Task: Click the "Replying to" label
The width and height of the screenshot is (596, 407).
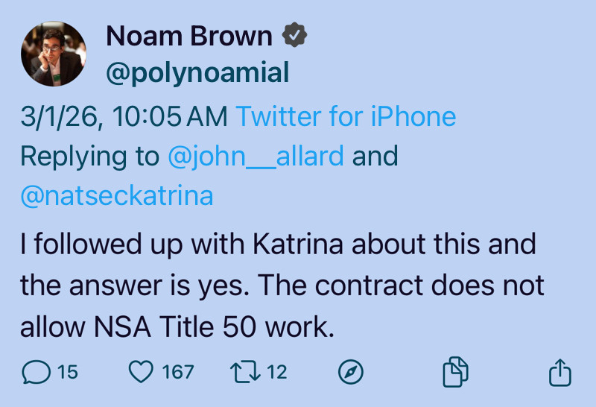Action: [x=89, y=156]
